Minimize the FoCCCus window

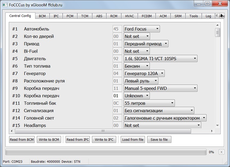point(199,4)
